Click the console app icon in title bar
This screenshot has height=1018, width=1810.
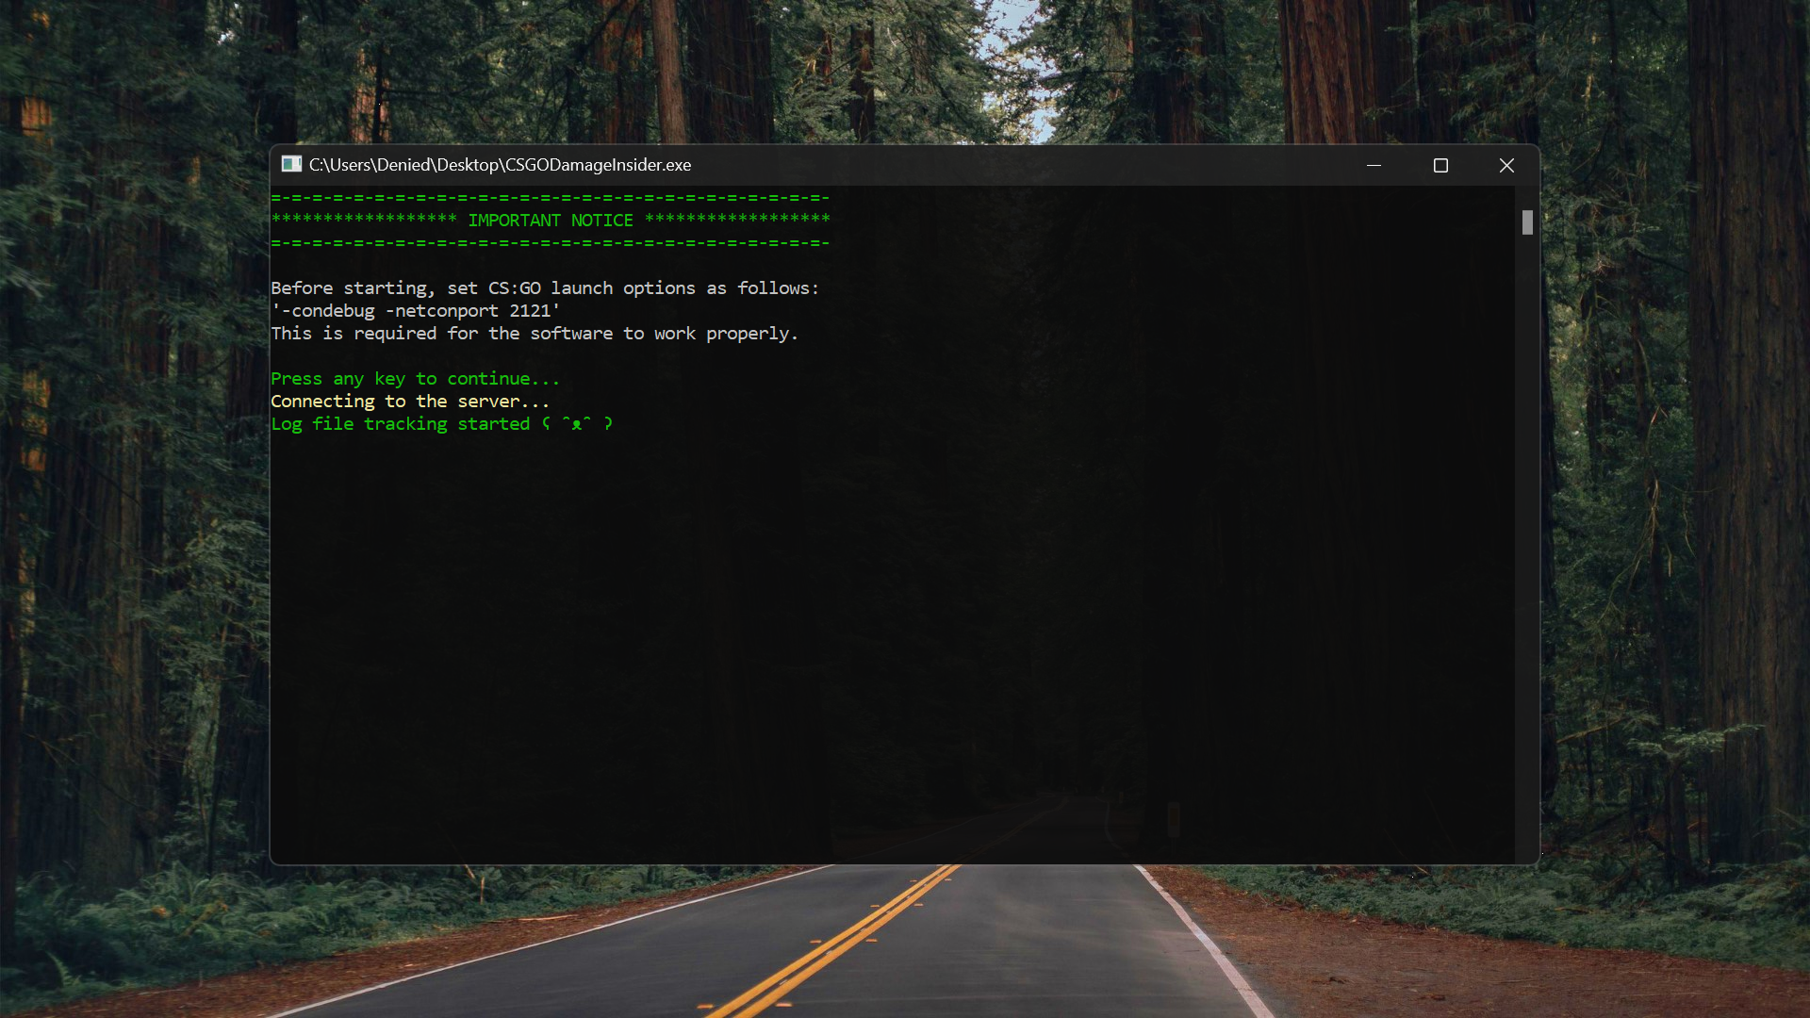click(291, 164)
